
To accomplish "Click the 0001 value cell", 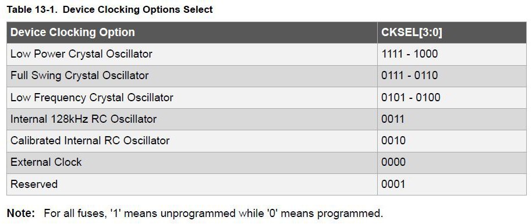I will 452,184.
